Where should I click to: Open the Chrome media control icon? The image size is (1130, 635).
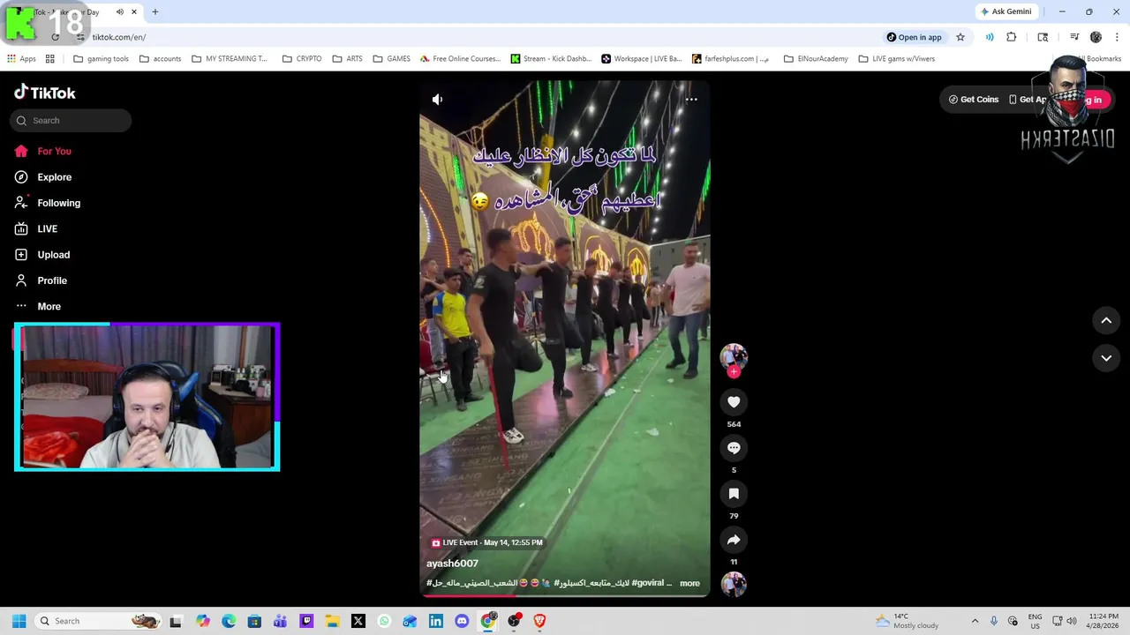pos(1074,37)
